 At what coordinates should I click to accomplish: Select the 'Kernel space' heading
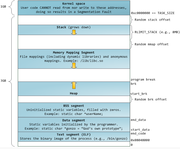[74, 4]
